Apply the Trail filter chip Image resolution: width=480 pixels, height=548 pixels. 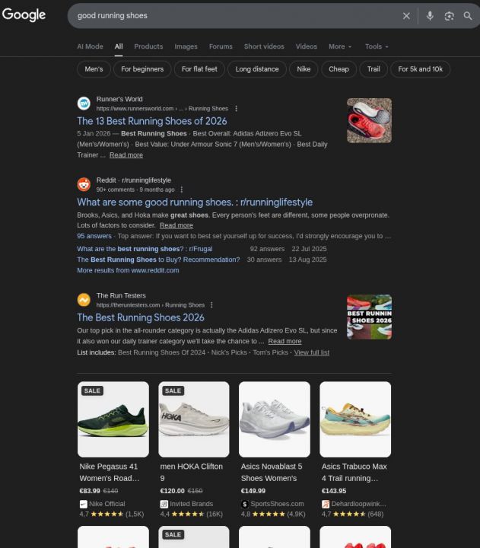tap(374, 69)
